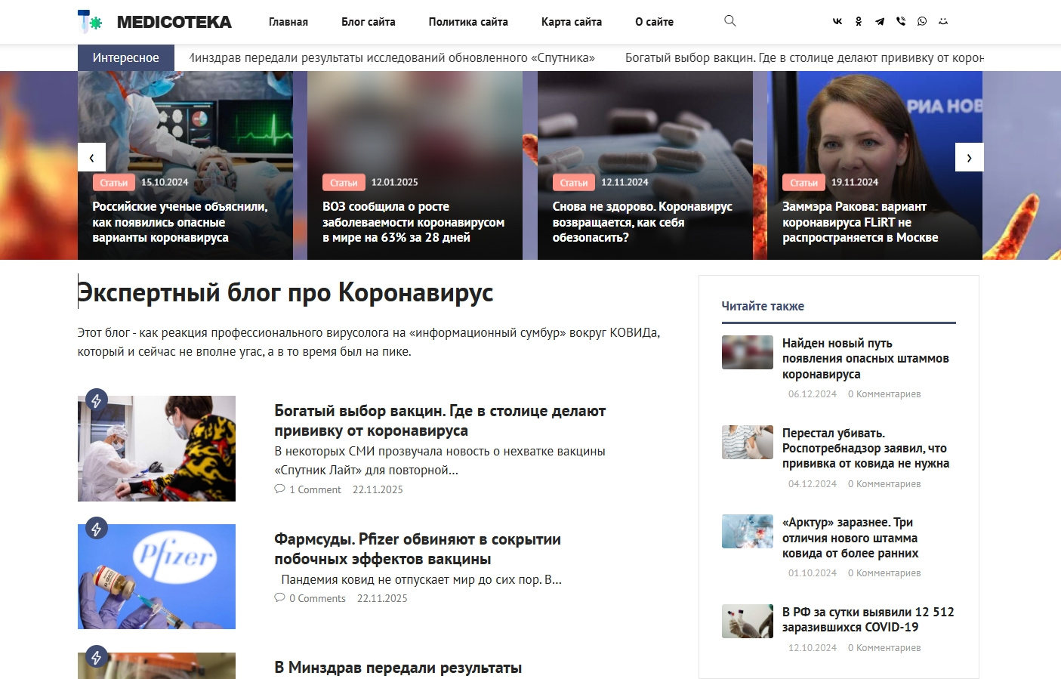
Task: Open the Политика сайта page
Action: coord(468,22)
